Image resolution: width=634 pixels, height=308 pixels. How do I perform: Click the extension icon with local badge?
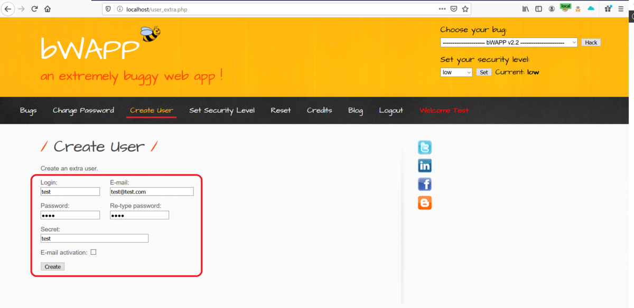tap(565, 8)
